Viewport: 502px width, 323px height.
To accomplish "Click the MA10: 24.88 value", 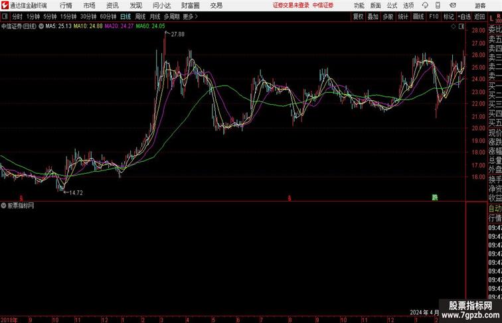I will coord(88,27).
